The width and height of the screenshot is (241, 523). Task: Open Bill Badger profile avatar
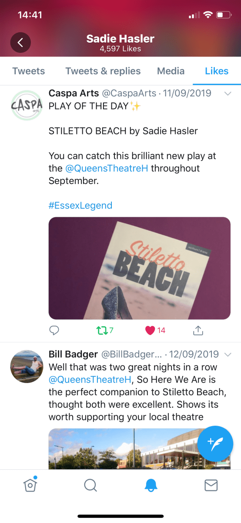[27, 366]
